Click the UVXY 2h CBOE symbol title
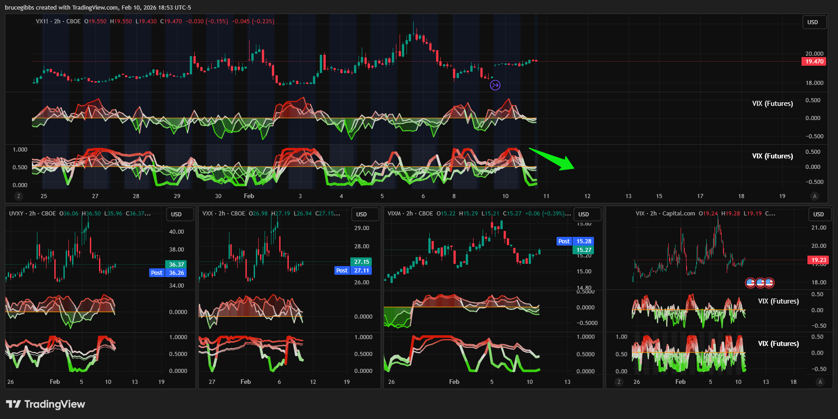 (x=32, y=214)
